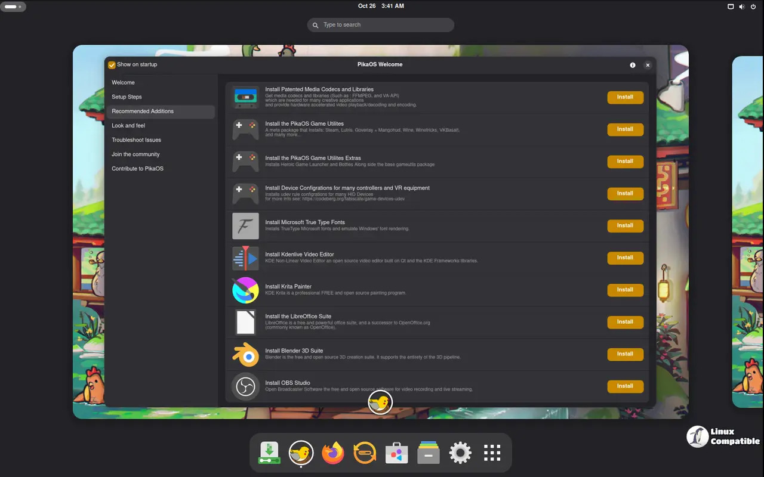Install the LibreOffice Suite
764x477 pixels.
[625, 322]
